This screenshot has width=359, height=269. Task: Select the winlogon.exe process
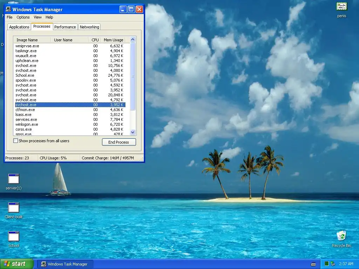coord(70,124)
